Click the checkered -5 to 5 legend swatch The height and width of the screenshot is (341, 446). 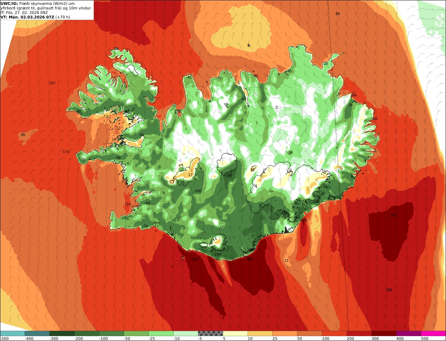[x=210, y=333]
